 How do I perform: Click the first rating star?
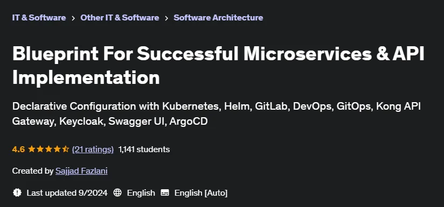tap(31, 149)
